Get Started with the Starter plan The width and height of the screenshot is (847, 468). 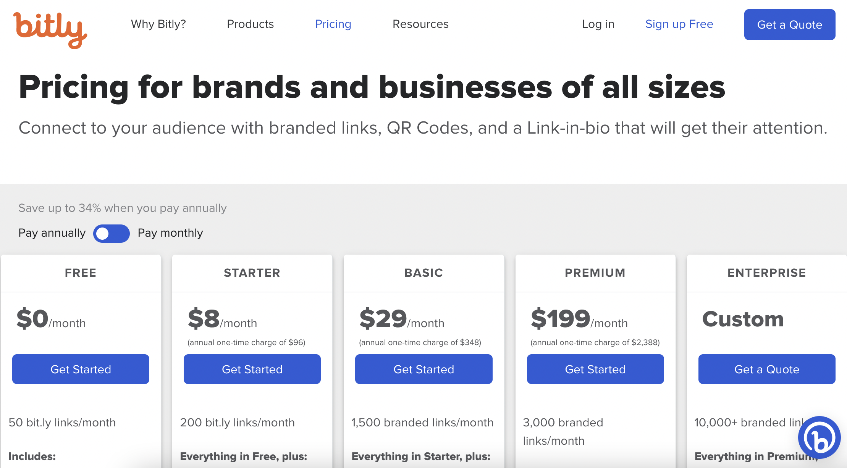click(252, 369)
